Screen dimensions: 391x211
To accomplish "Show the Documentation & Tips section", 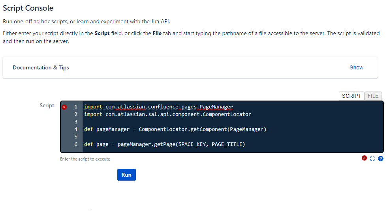I will pyautogui.click(x=356, y=67).
